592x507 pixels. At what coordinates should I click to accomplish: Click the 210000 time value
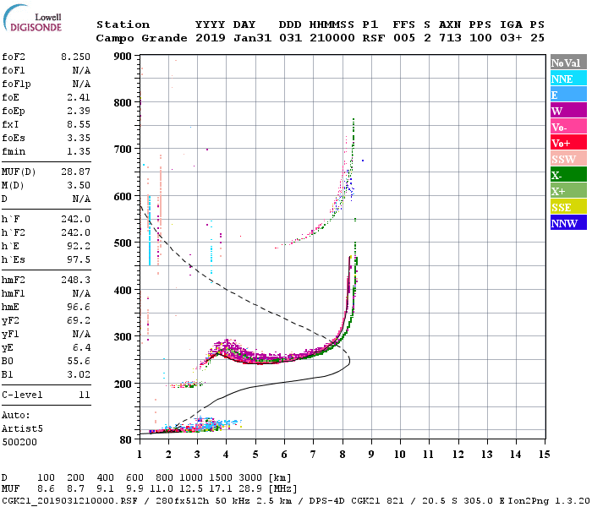[x=332, y=38]
